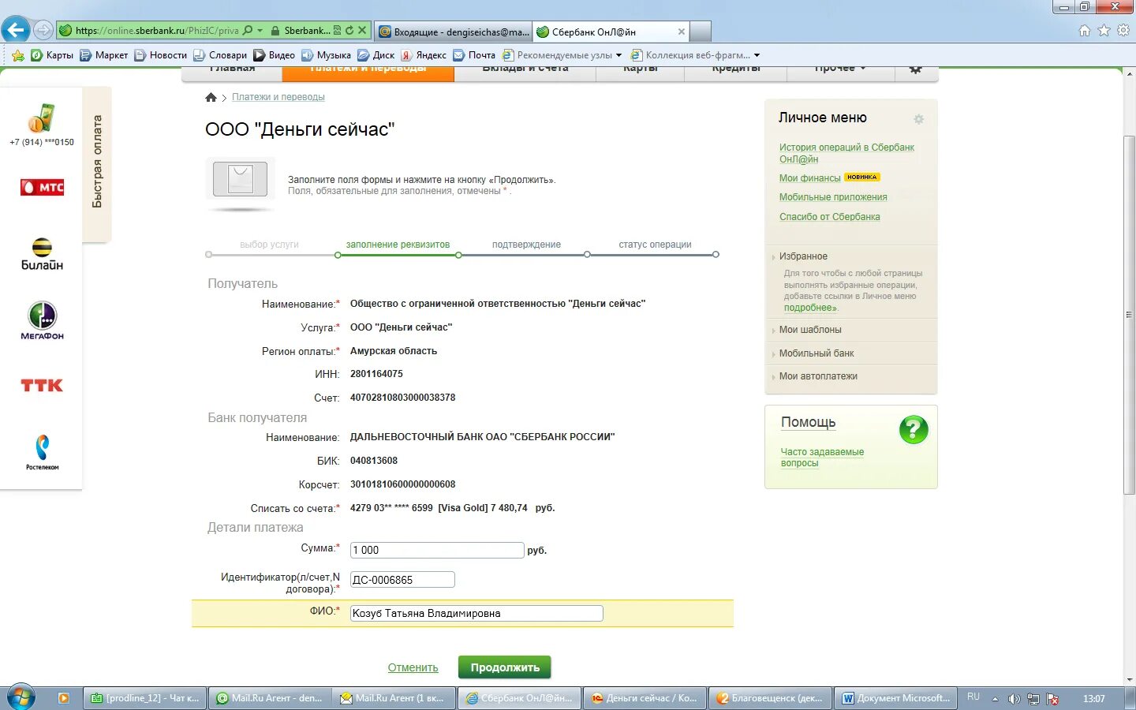Show hidden tray icons arrow
Image resolution: width=1136 pixels, height=710 pixels.
pyautogui.click(x=995, y=699)
